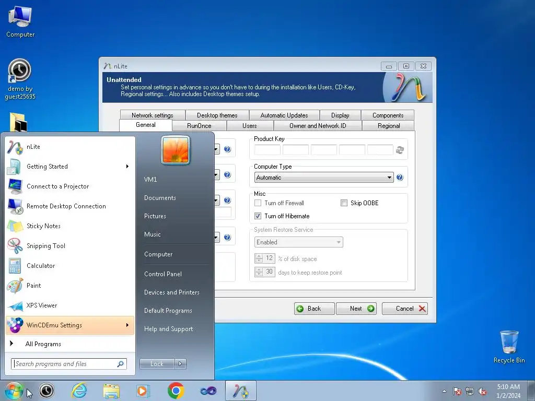Open Internet Explorer from taskbar
Image resolution: width=535 pixels, height=401 pixels.
(x=79, y=391)
